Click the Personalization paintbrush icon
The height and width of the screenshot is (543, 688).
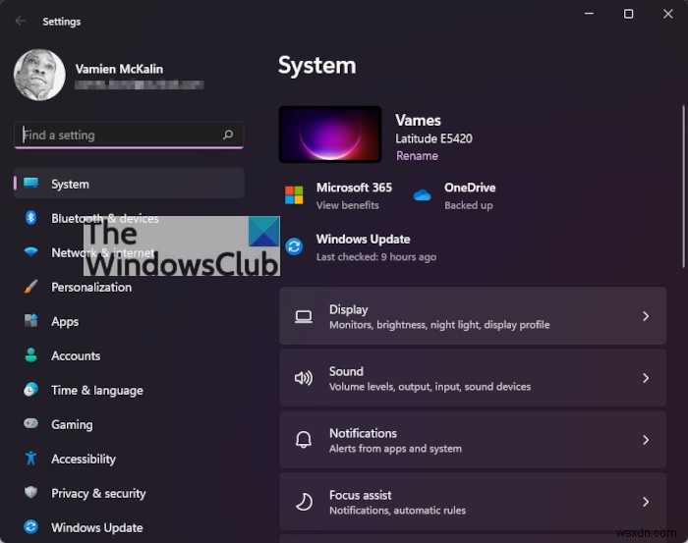[30, 287]
